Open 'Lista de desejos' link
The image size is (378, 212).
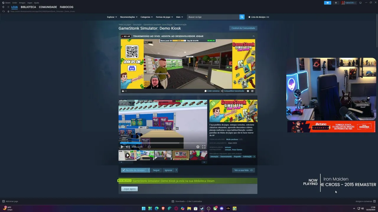tap(259, 17)
